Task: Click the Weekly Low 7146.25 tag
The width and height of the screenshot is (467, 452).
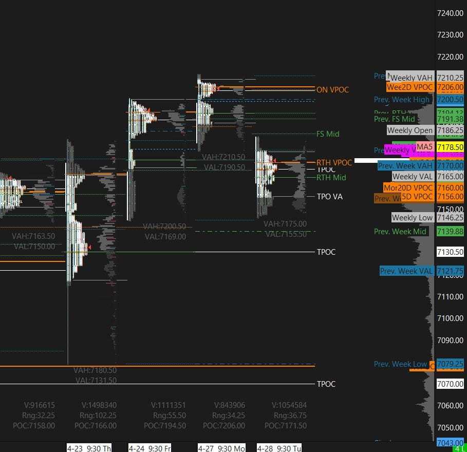Action: tap(412, 218)
